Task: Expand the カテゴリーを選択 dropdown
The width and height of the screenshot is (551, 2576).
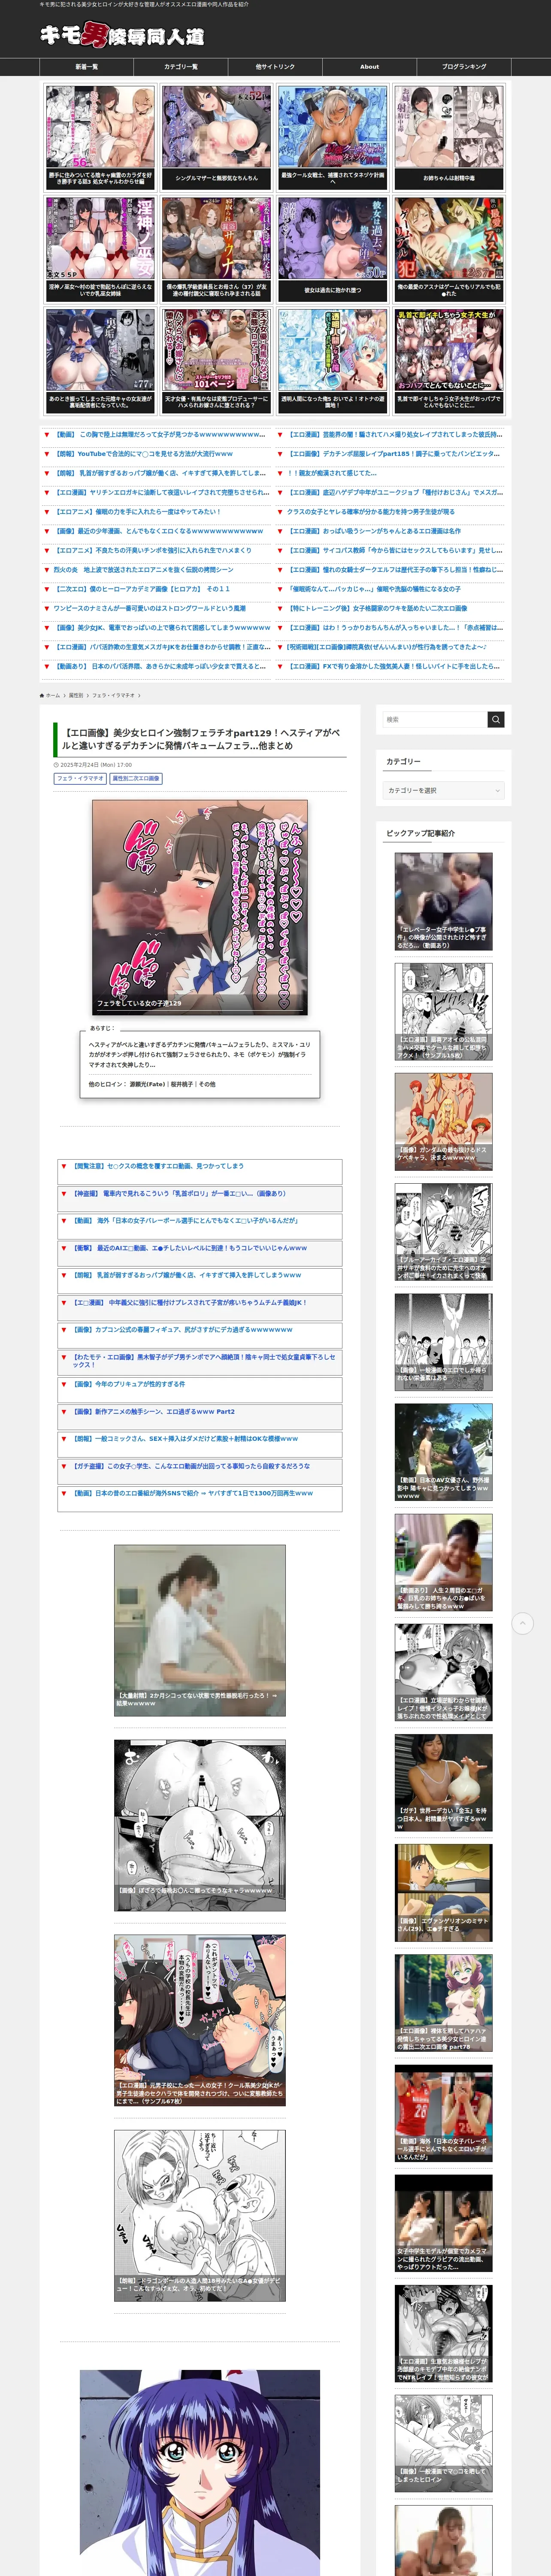Action: (x=443, y=790)
